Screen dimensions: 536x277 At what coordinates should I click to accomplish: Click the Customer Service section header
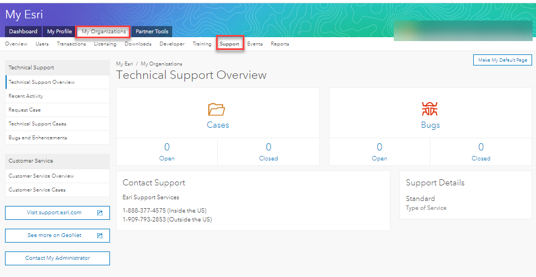(x=57, y=161)
